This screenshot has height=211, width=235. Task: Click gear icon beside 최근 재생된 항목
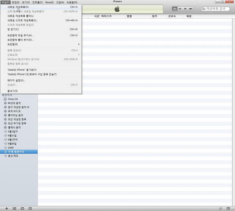pos(5,119)
